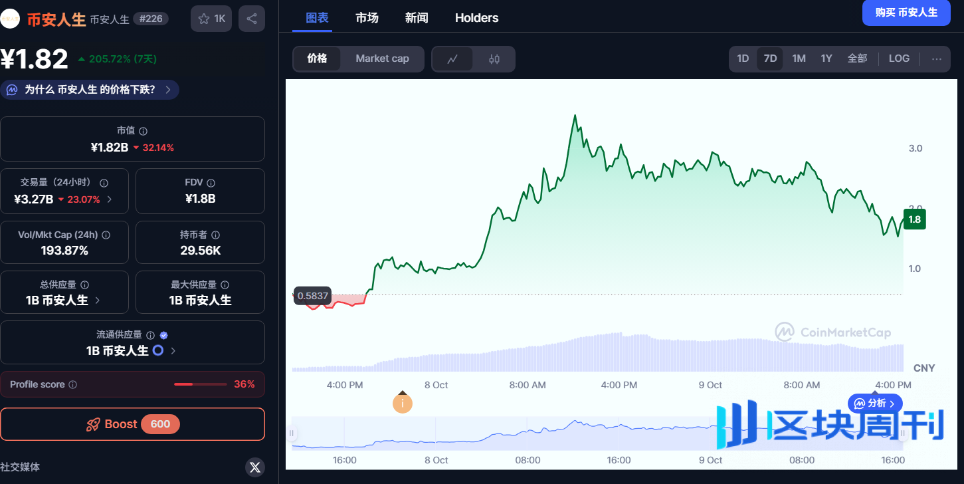Expand the 交易量 (24小时) details chevron
964x484 pixels.
pos(110,199)
